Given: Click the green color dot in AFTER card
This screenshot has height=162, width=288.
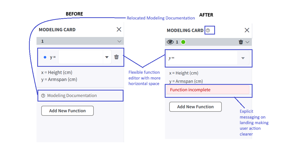Looking at the screenshot, I should pyautogui.click(x=183, y=42).
